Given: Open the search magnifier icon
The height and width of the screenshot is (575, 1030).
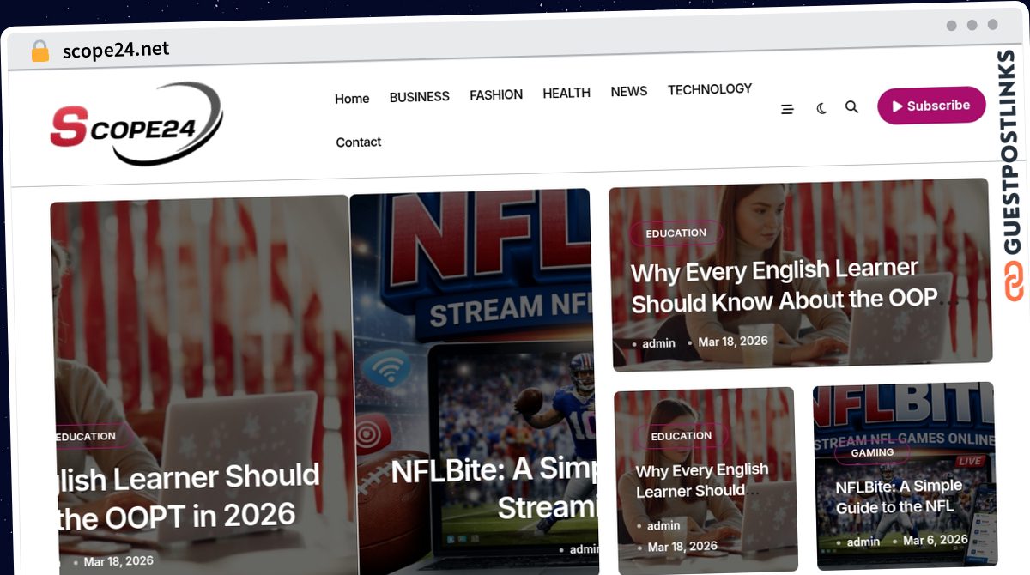Looking at the screenshot, I should click(851, 107).
